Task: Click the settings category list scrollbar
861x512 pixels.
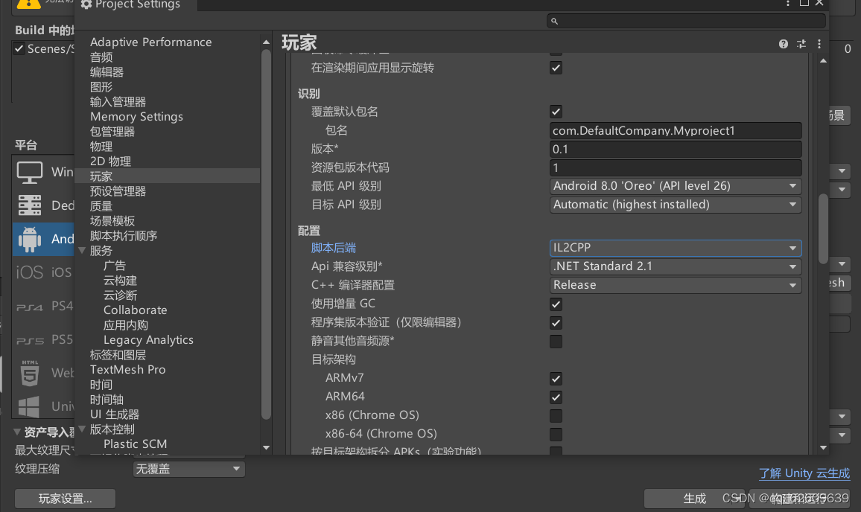Action: (267, 235)
